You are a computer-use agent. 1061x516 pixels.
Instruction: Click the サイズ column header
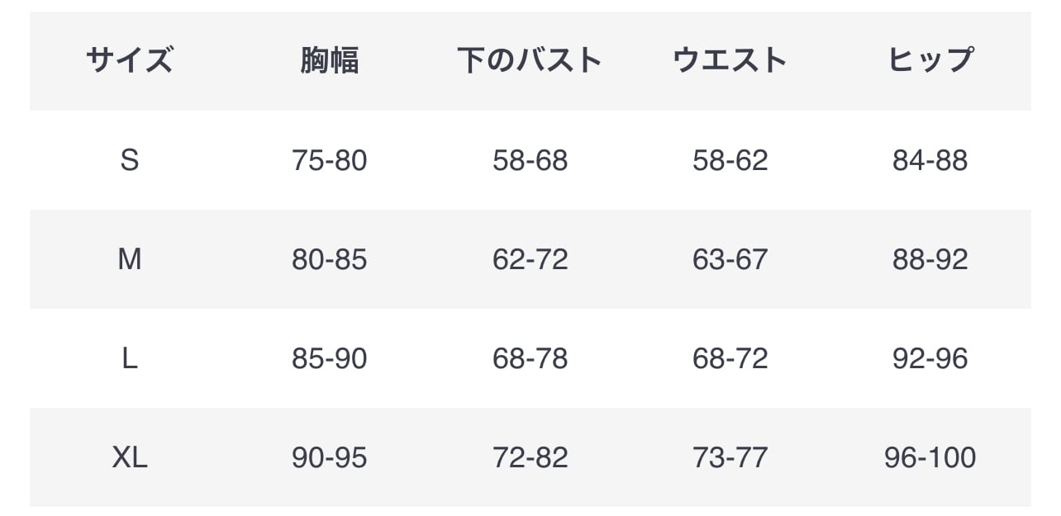pos(130,60)
